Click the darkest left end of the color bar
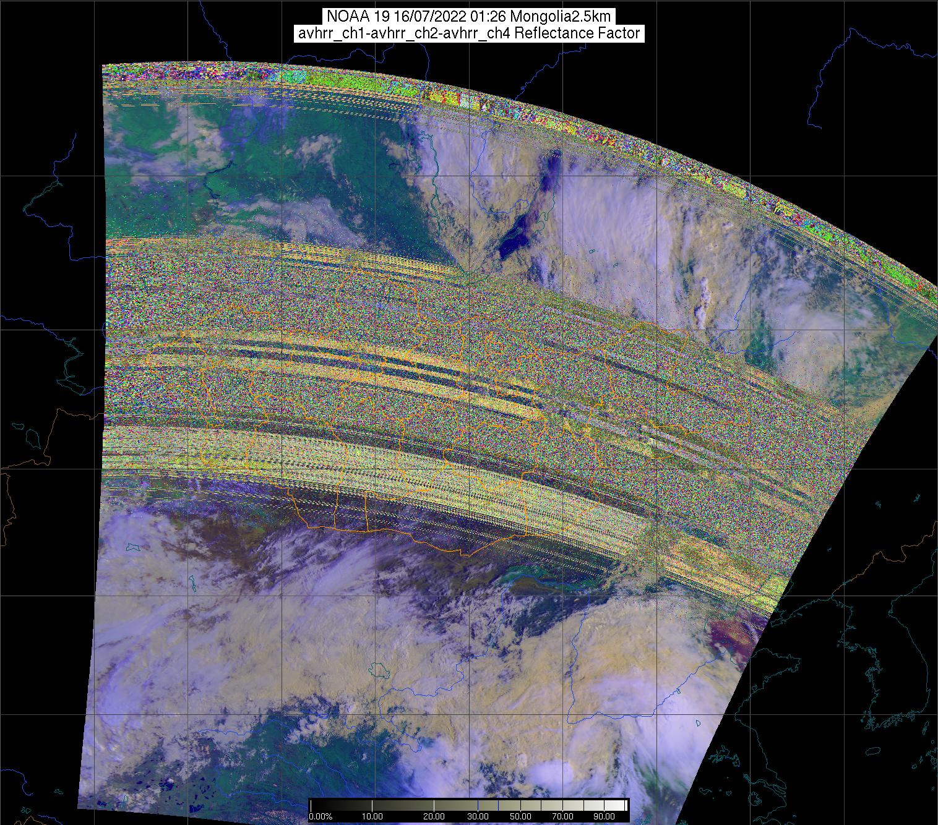 click(x=314, y=805)
